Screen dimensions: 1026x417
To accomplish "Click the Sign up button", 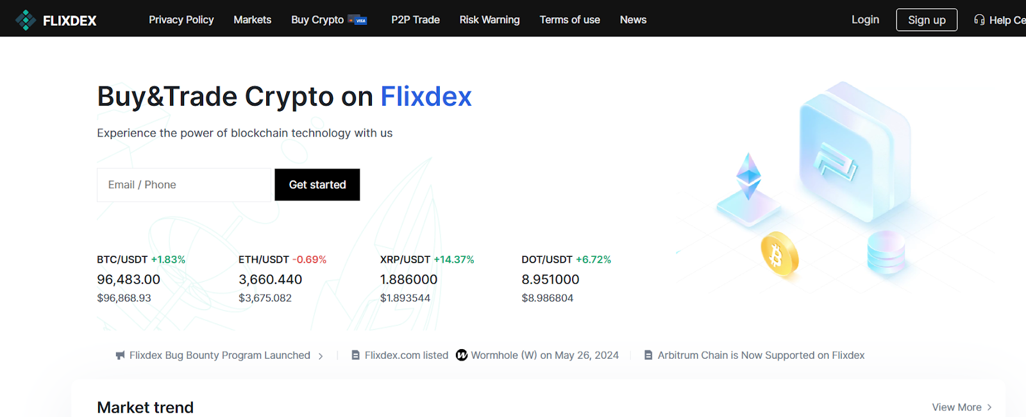I will (926, 20).
